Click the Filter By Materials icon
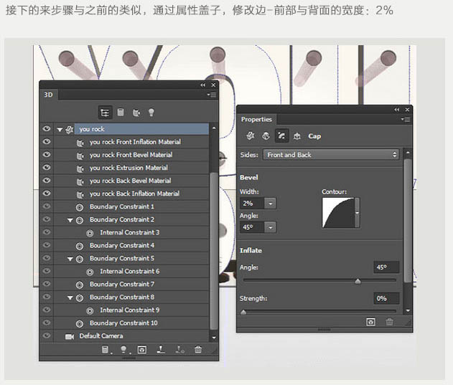The width and height of the screenshot is (453, 385). tap(136, 112)
